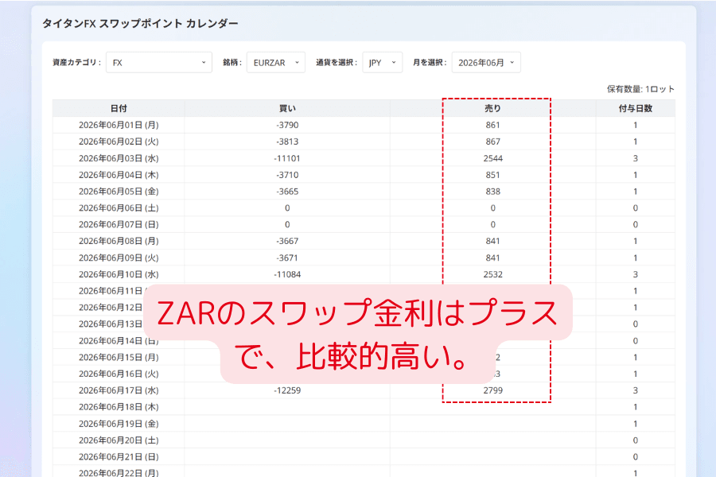The image size is (716, 477).
Task: Select the row date 2026年06月01日 (月)
Action: [x=119, y=125]
